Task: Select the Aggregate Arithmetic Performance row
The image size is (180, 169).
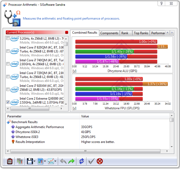Action: pos(88,127)
